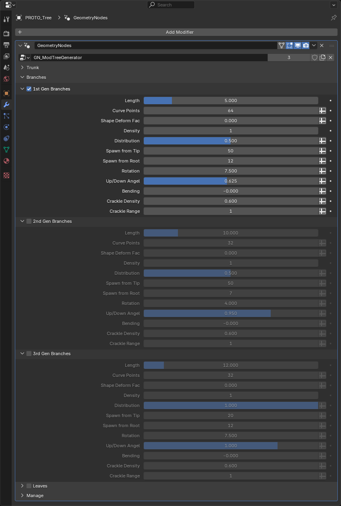The height and width of the screenshot is (506, 341).
Task: Enable the Leaves checkbox
Action: pyautogui.click(x=29, y=486)
